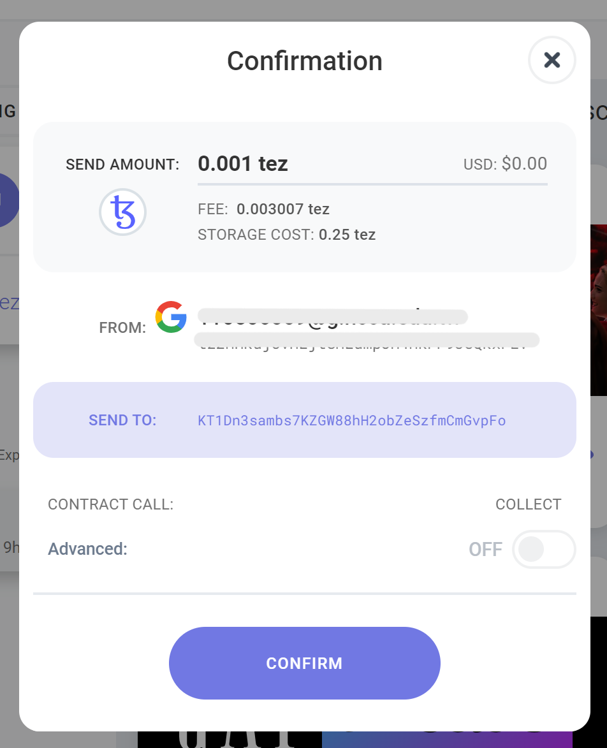
Task: Click the SEND TO label
Action: coord(122,420)
